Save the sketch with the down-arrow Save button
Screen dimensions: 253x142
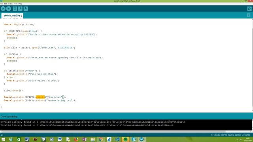point(26,9)
